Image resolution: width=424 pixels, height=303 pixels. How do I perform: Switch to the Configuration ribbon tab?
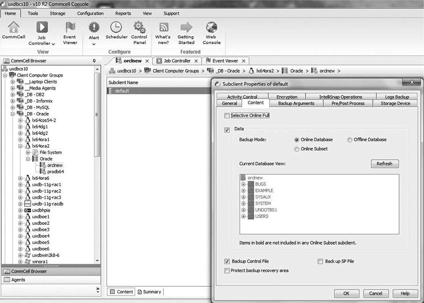click(x=90, y=13)
